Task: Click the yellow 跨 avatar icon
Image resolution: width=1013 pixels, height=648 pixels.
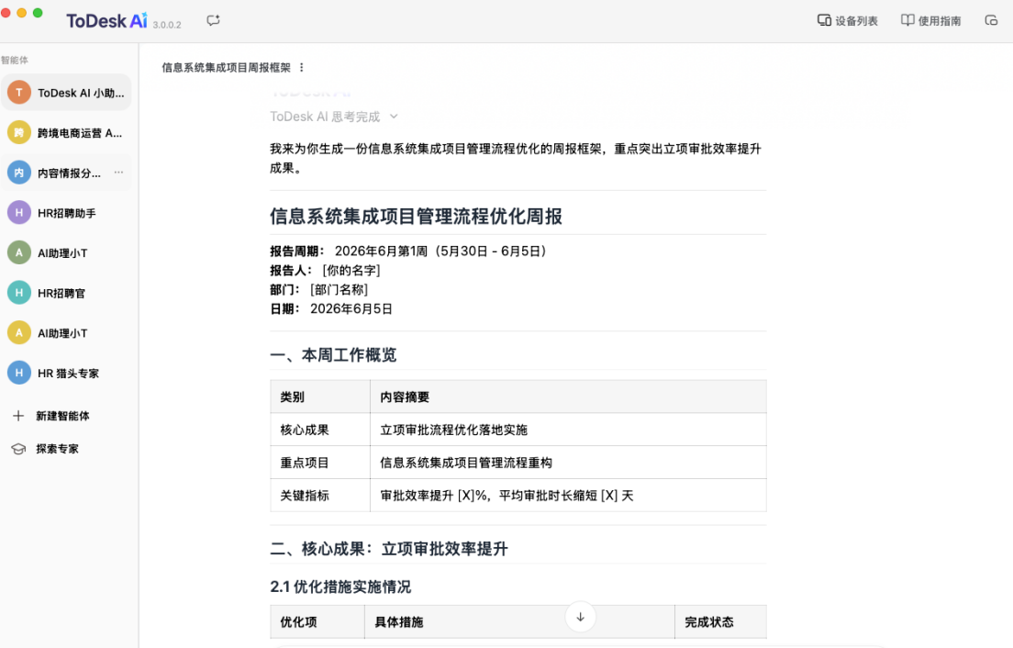Action: tap(19, 133)
